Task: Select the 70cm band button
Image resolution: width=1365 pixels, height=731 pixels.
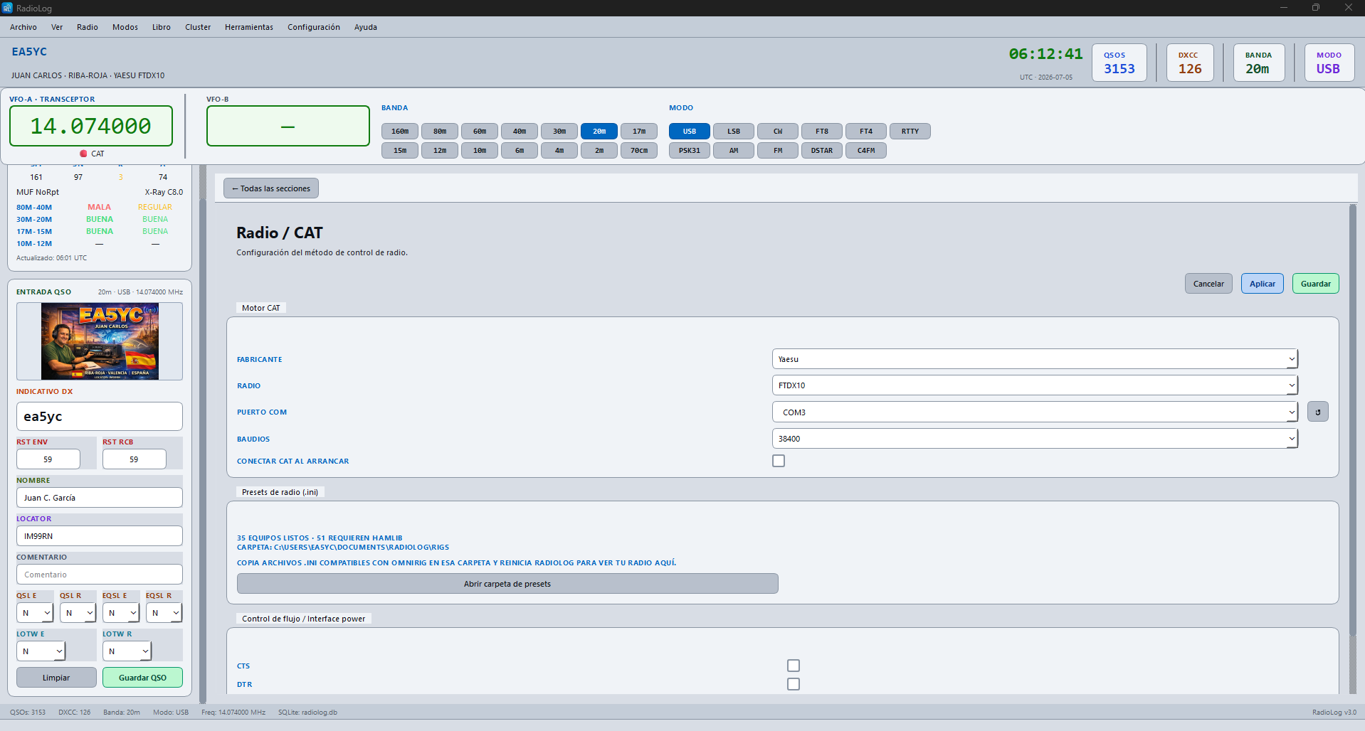Action: [639, 151]
